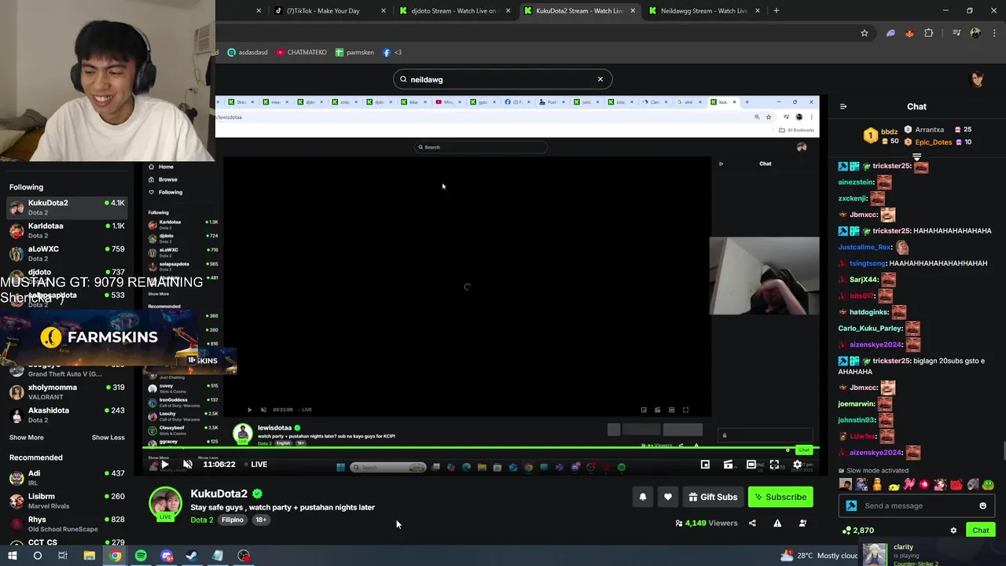This screenshot has width=1006, height=566.
Task: Expand the gift leaderboard with the chevron
Action: (916, 157)
